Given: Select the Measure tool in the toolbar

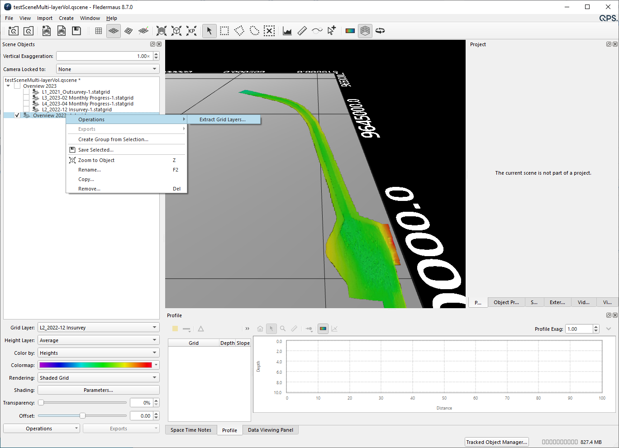Looking at the screenshot, I should [x=302, y=31].
